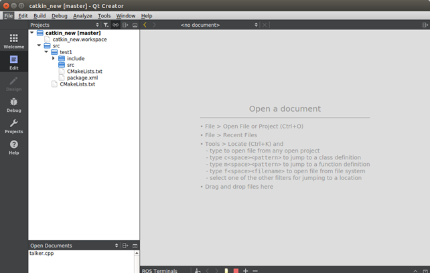Select package.xml file
Image resolution: width=430 pixels, height=273 pixels.
coord(82,78)
